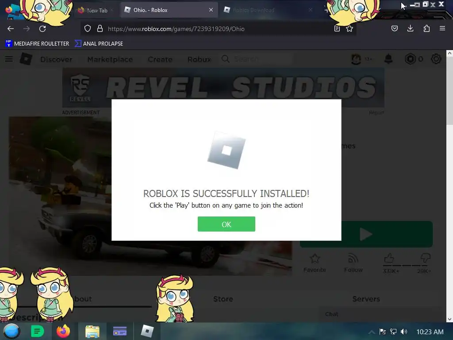This screenshot has height=340, width=453.
Task: Click the Revel Studios advertisement banner
Action: (x=223, y=88)
